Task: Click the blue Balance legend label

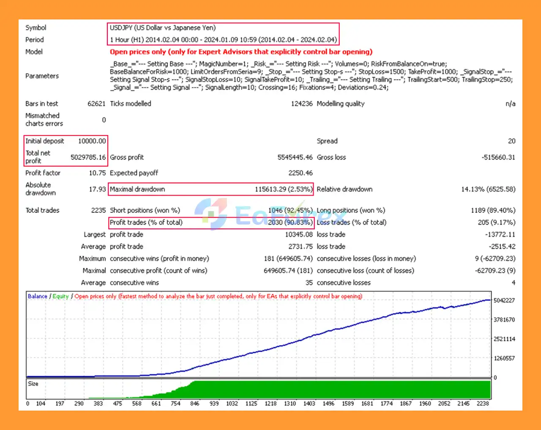Action: click(37, 296)
